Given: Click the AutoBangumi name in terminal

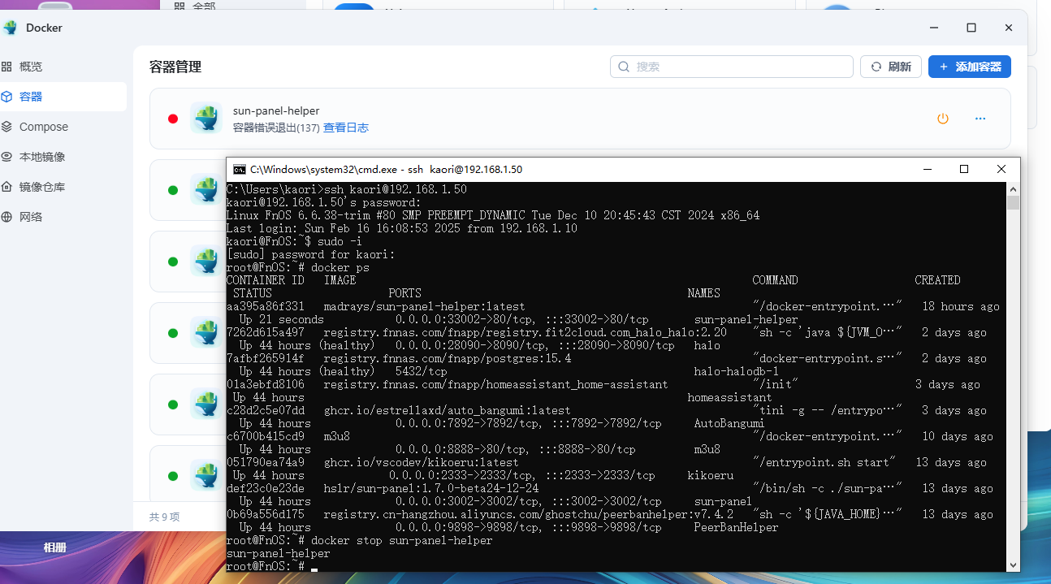Looking at the screenshot, I should [x=729, y=423].
